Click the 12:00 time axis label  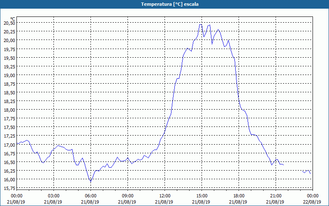165,196
